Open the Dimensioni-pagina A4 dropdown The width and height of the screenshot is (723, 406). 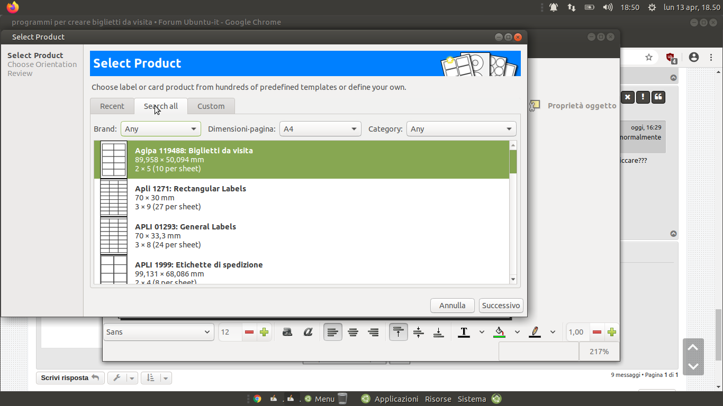coord(320,128)
